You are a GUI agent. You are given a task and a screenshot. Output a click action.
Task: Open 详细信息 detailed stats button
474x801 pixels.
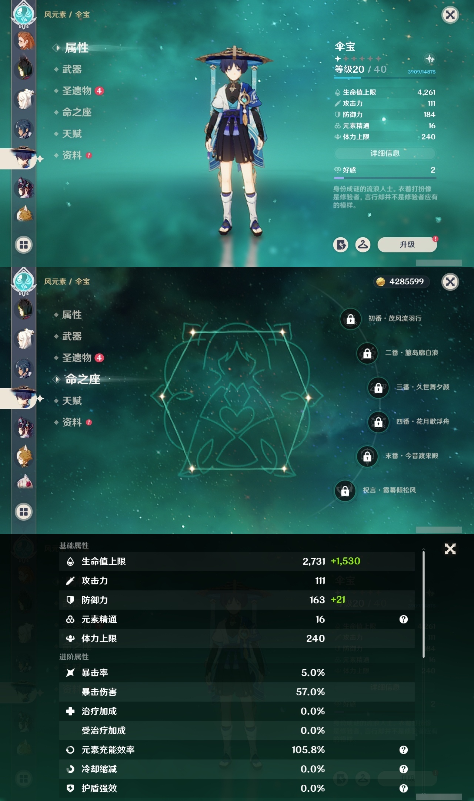385,153
